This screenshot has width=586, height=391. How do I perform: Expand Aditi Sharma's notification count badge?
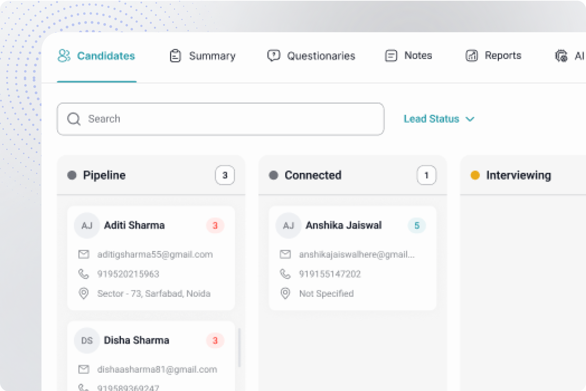pos(215,226)
